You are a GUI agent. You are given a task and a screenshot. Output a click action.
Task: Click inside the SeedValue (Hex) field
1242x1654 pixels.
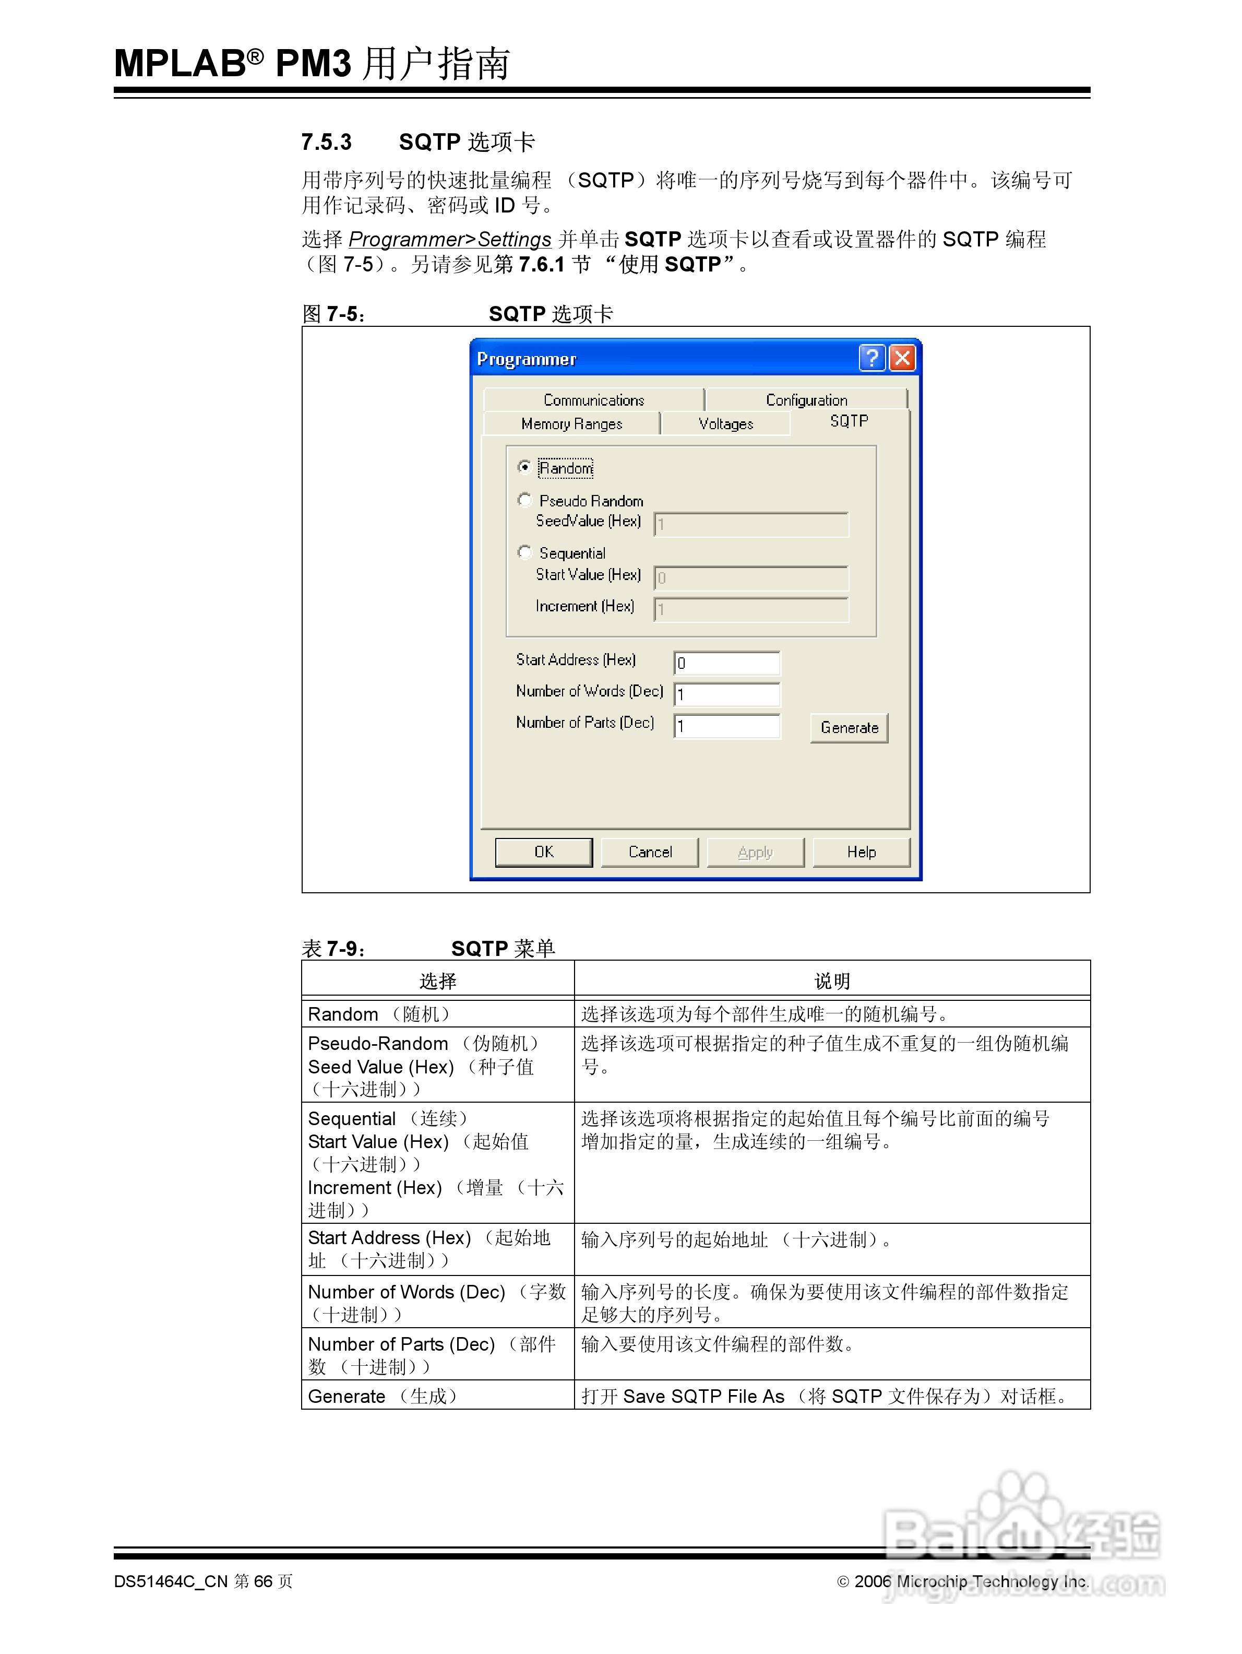(x=751, y=524)
